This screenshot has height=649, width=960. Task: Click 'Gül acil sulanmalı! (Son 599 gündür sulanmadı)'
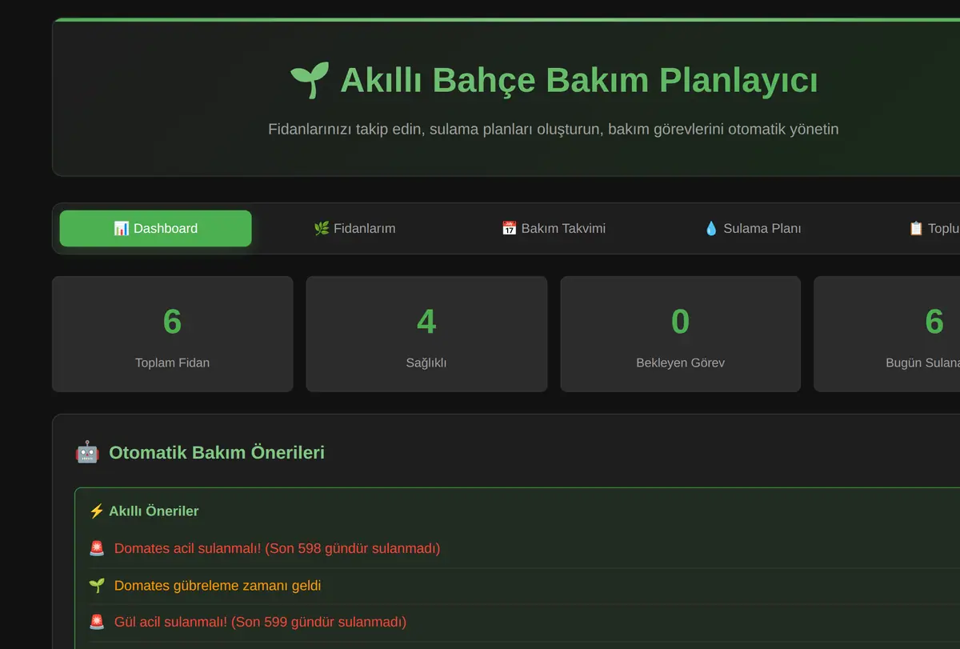point(260,622)
